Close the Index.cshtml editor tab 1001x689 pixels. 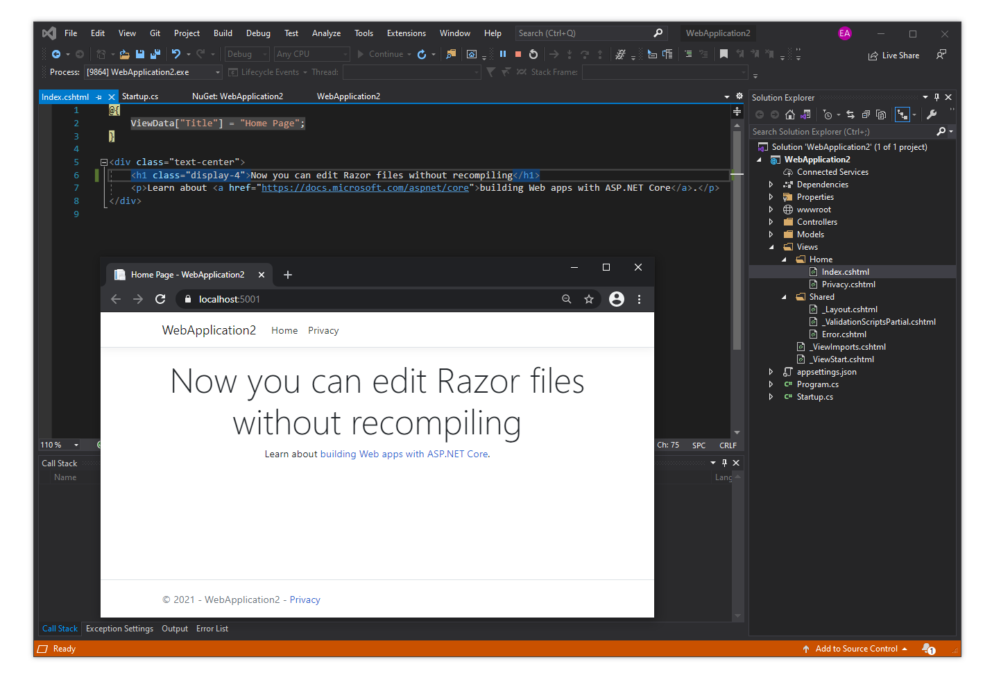click(x=112, y=97)
